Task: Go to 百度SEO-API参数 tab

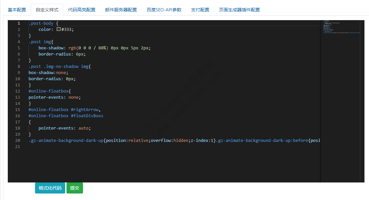Action: 164,10
